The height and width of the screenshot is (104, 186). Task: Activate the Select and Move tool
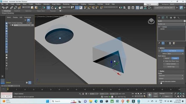(x=49, y=8)
